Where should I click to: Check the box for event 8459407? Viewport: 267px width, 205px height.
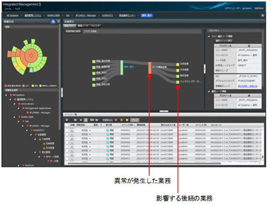click(67, 146)
